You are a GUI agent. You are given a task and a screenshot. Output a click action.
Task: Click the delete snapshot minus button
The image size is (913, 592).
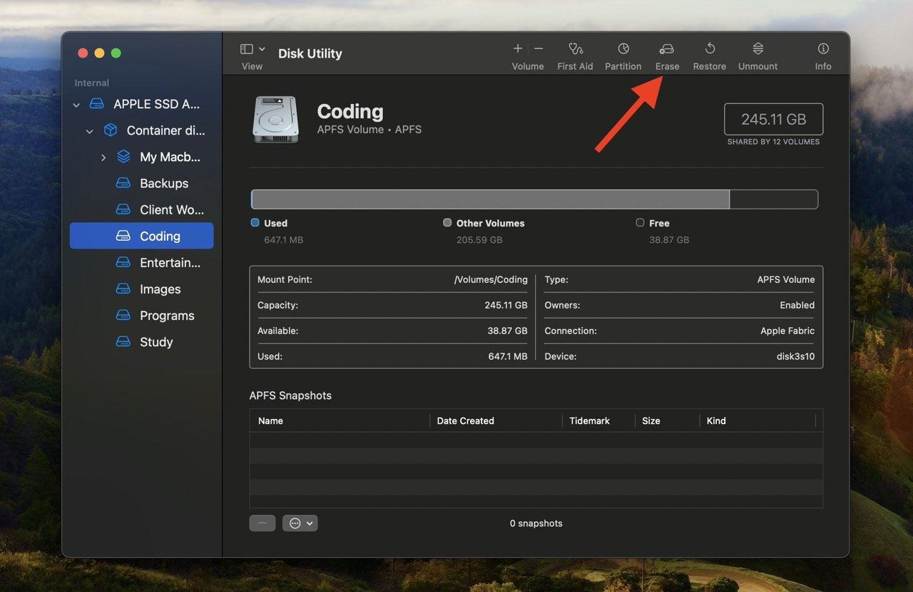(x=262, y=524)
